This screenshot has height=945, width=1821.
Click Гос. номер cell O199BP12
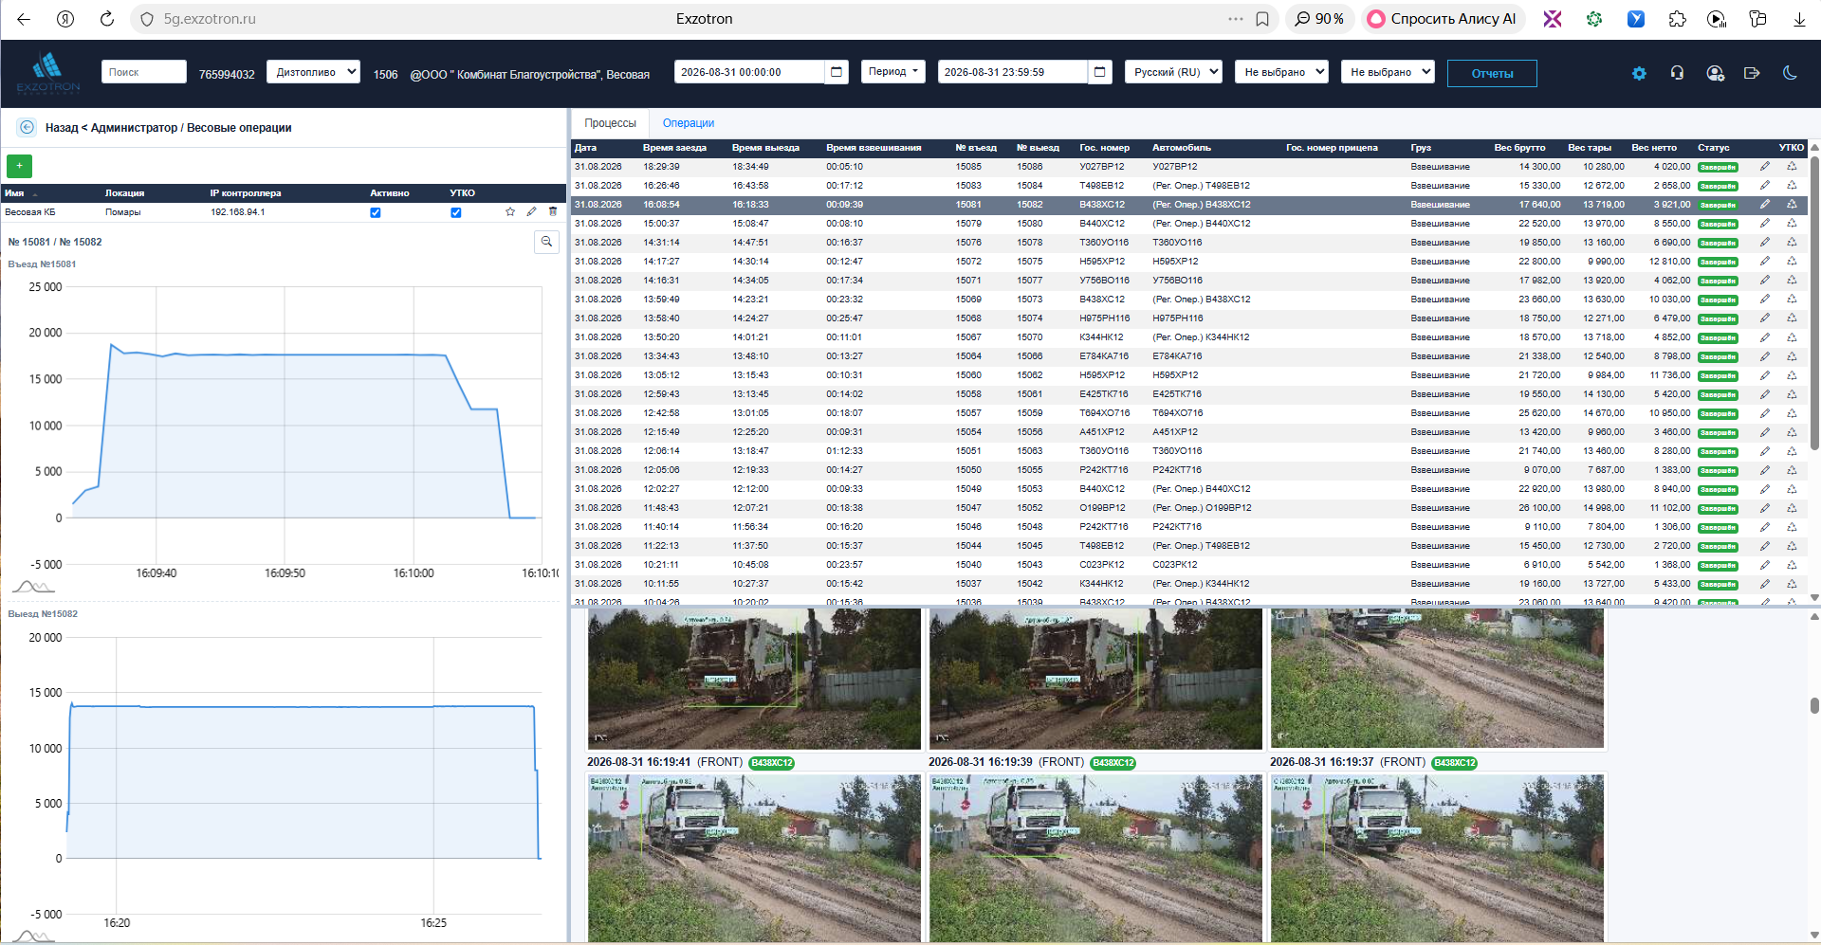[1101, 508]
